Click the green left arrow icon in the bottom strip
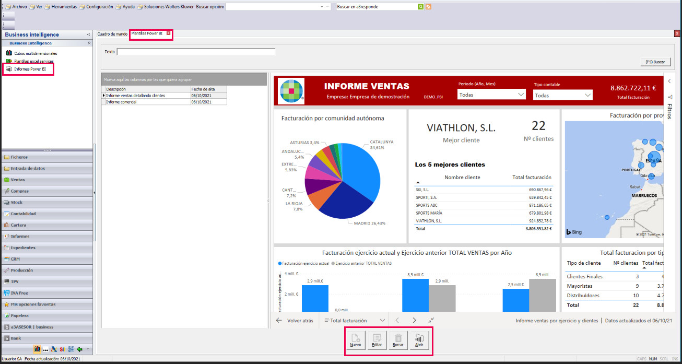The image size is (682, 364). 79,349
